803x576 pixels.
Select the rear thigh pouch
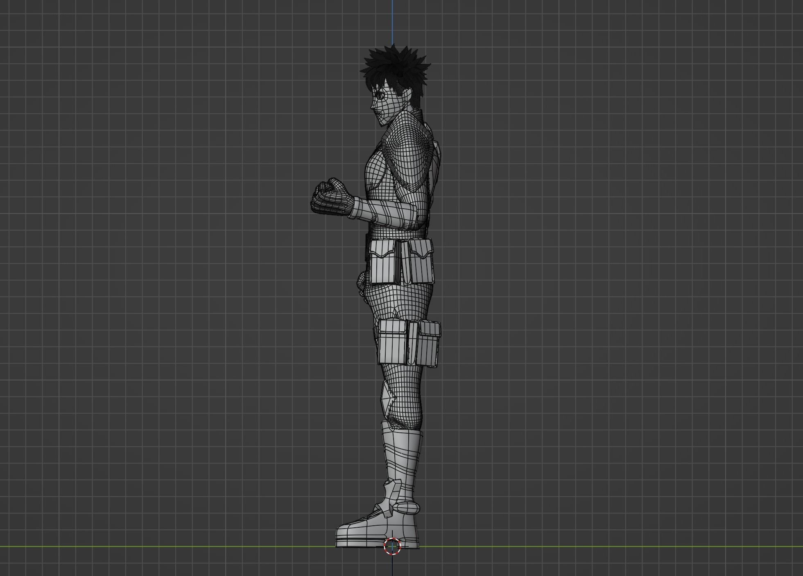click(x=428, y=344)
